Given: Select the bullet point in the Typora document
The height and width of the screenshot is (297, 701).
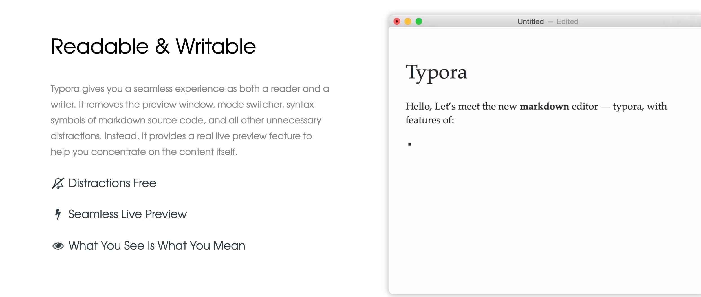Looking at the screenshot, I should click(409, 143).
